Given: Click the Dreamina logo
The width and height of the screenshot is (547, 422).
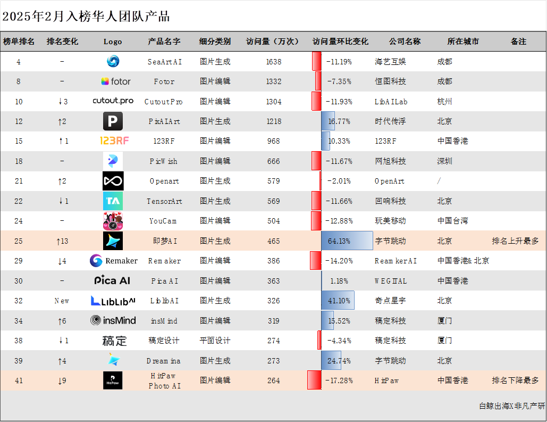Looking at the screenshot, I should [x=113, y=360].
